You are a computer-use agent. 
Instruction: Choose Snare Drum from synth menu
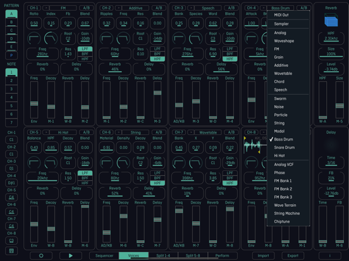tap(288, 148)
